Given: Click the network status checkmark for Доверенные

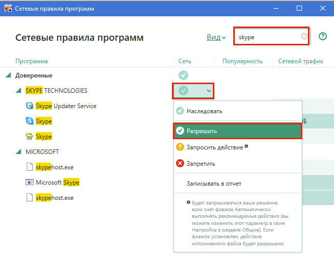Looking at the screenshot, I should [x=183, y=75].
